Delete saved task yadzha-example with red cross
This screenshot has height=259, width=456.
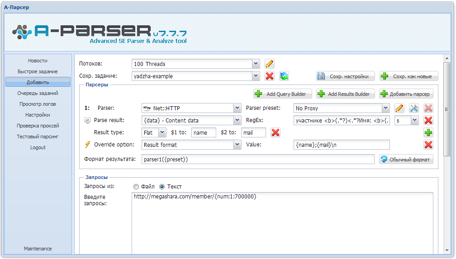pyautogui.click(x=270, y=76)
